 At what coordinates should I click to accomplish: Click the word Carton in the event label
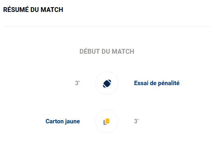55,121
